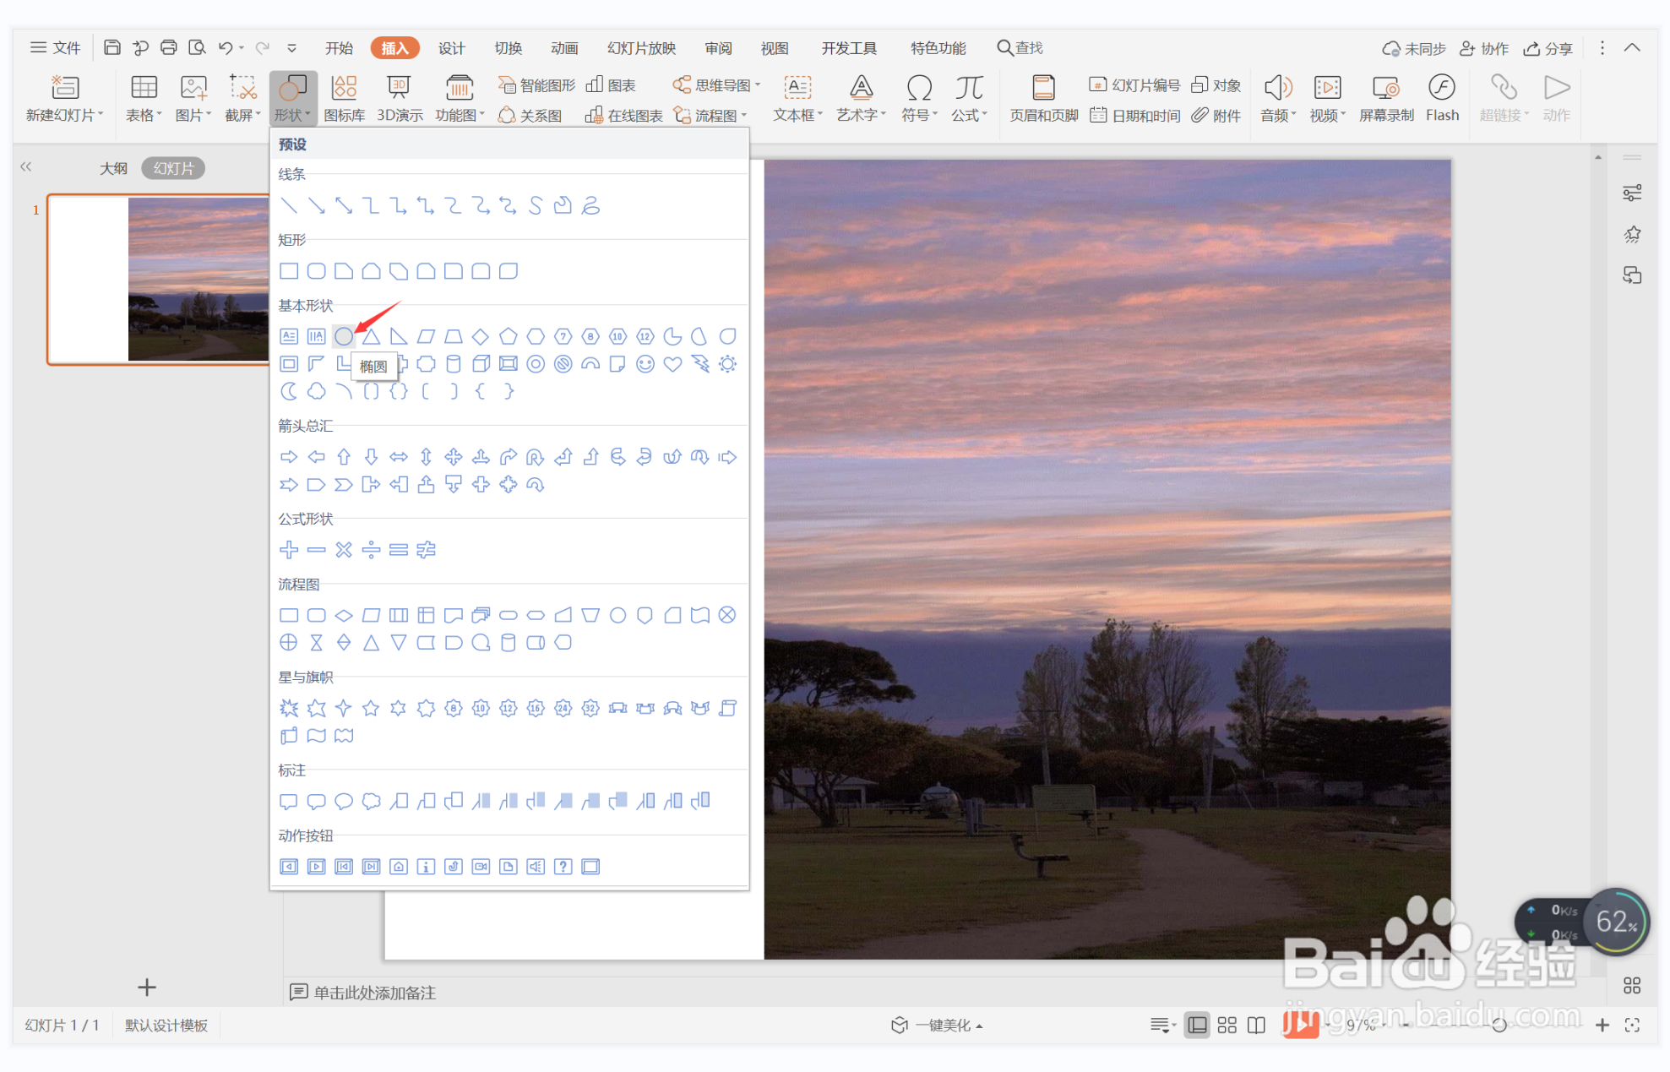Click the 5-point star shape
The image size is (1670, 1072).
(371, 708)
